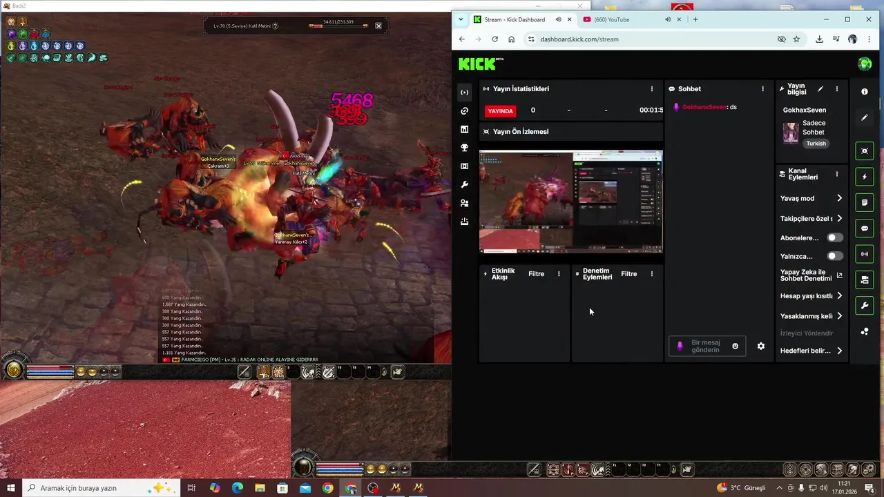
Task: Toggle the note widget icon in right rail
Action: click(x=865, y=202)
